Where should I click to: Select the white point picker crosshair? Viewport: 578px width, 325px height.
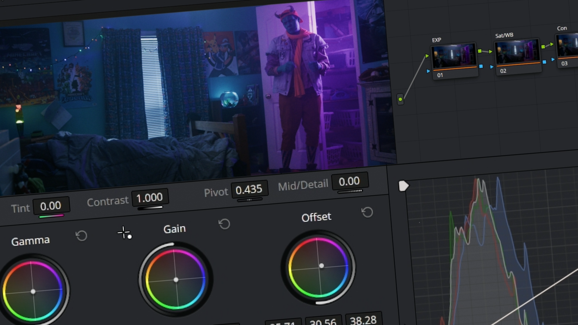[x=124, y=233]
